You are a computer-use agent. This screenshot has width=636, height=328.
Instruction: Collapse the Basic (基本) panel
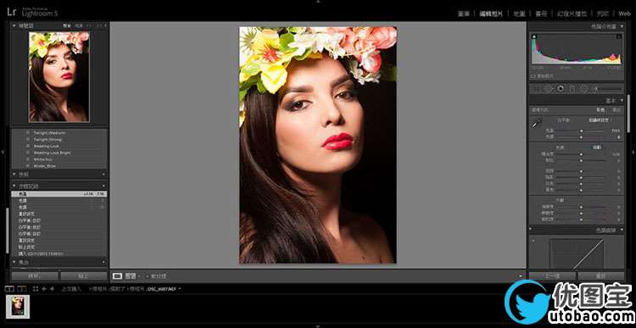tap(622, 100)
